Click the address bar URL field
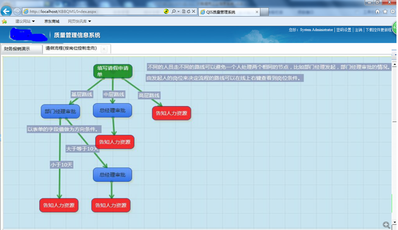Image resolution: width=398 pixels, height=230 pixels. click(94, 12)
